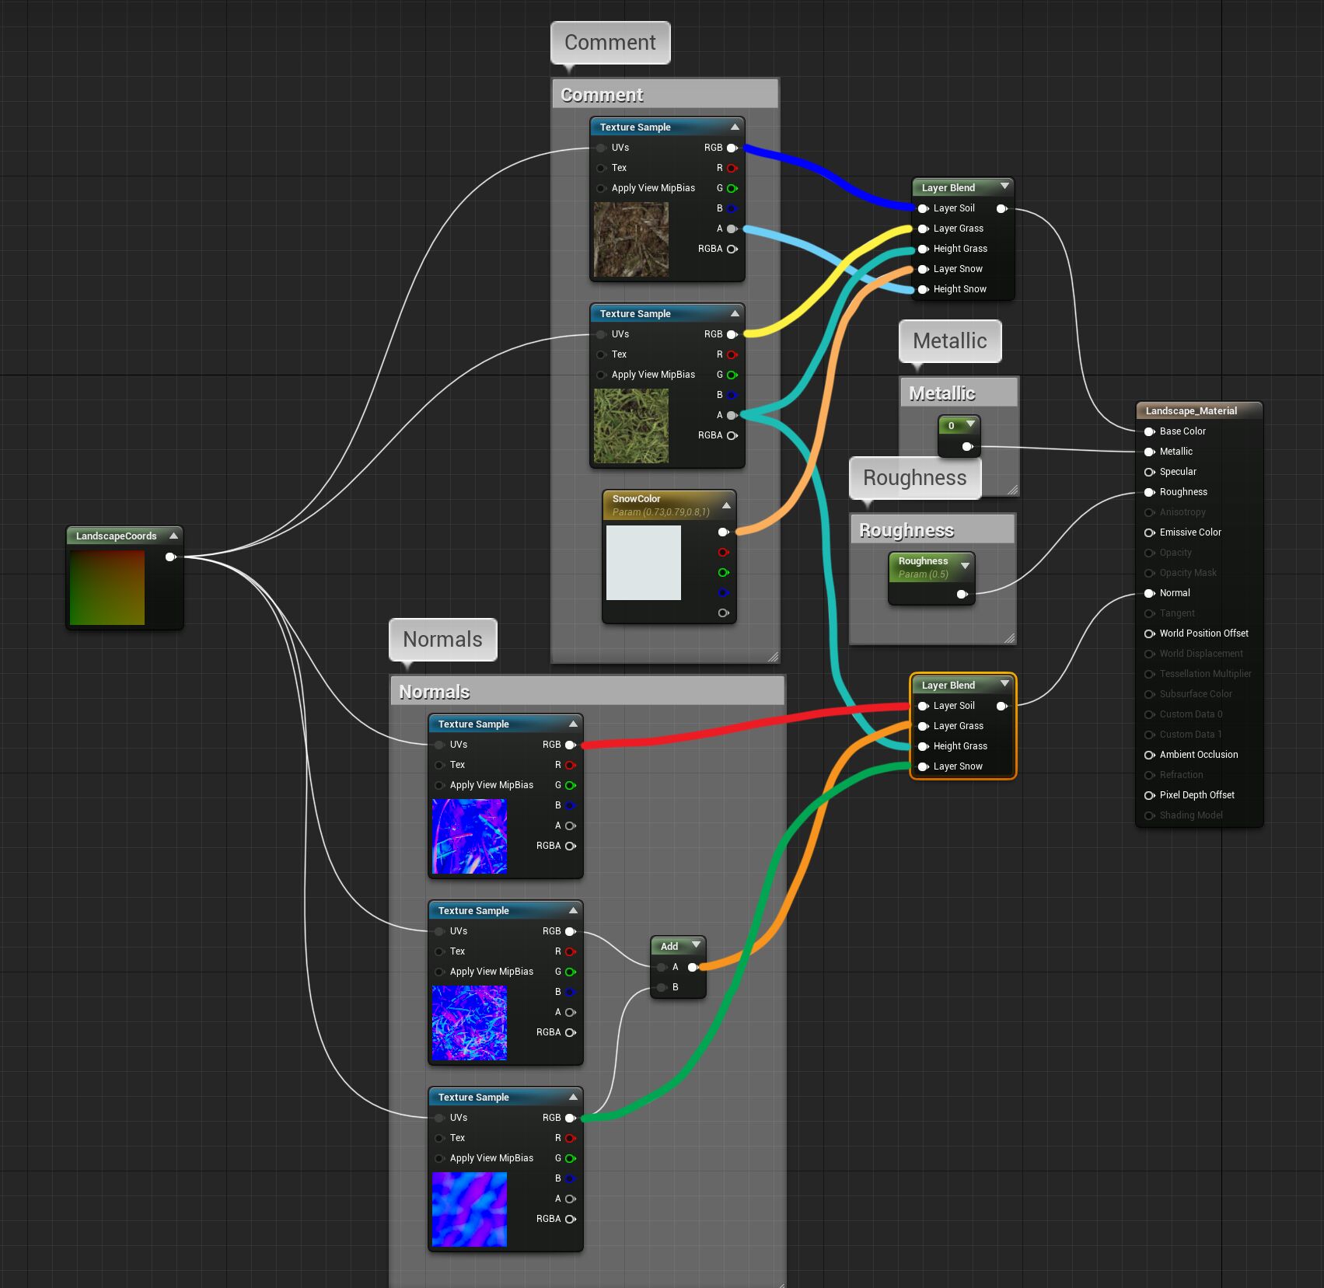Click the Roughness comment bubble label

[x=914, y=477]
